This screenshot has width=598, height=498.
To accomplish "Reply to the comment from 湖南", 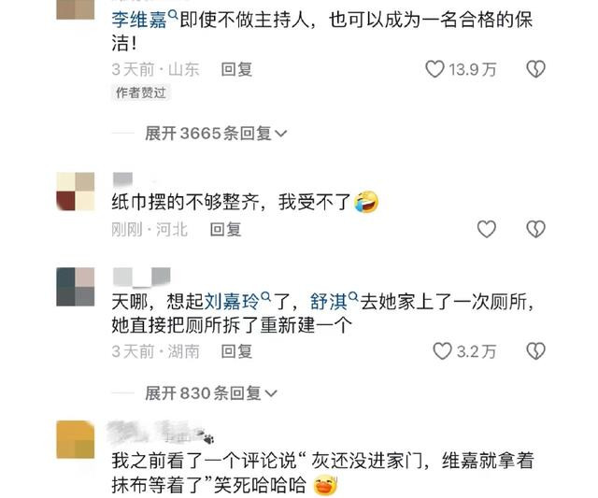I will [236, 351].
